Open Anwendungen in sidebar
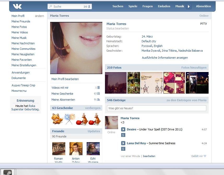224x175 pixels. (x=21, y=73)
